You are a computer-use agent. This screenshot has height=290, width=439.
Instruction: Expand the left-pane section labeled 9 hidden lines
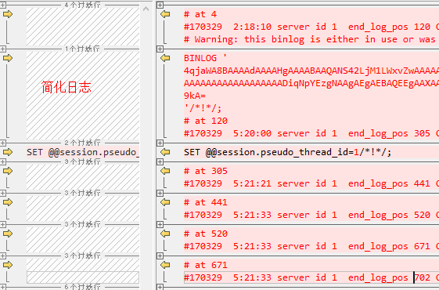click(x=3, y=161)
